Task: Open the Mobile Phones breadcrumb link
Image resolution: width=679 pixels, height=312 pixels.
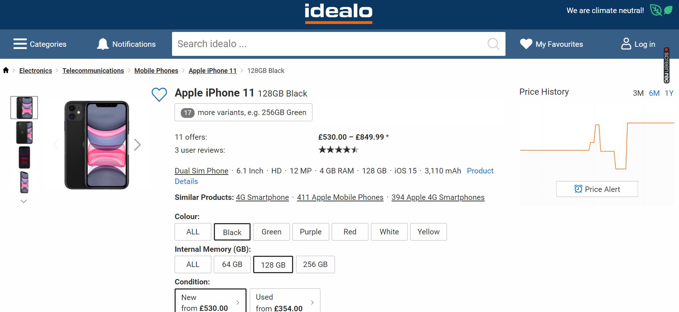Action: (x=156, y=71)
